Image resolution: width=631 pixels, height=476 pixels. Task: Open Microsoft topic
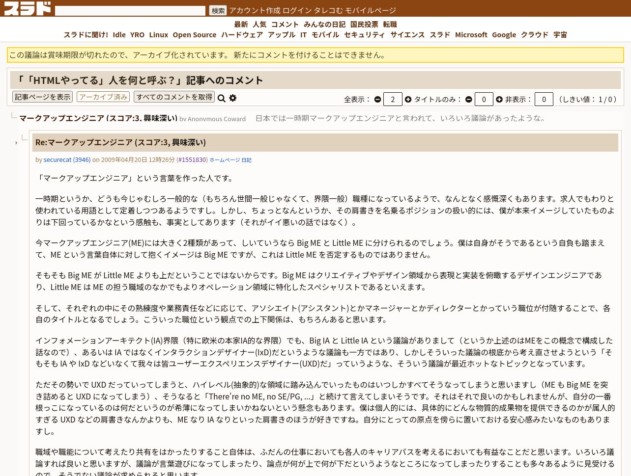point(471,34)
